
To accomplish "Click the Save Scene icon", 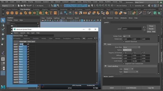I will (x=24, y=6).
